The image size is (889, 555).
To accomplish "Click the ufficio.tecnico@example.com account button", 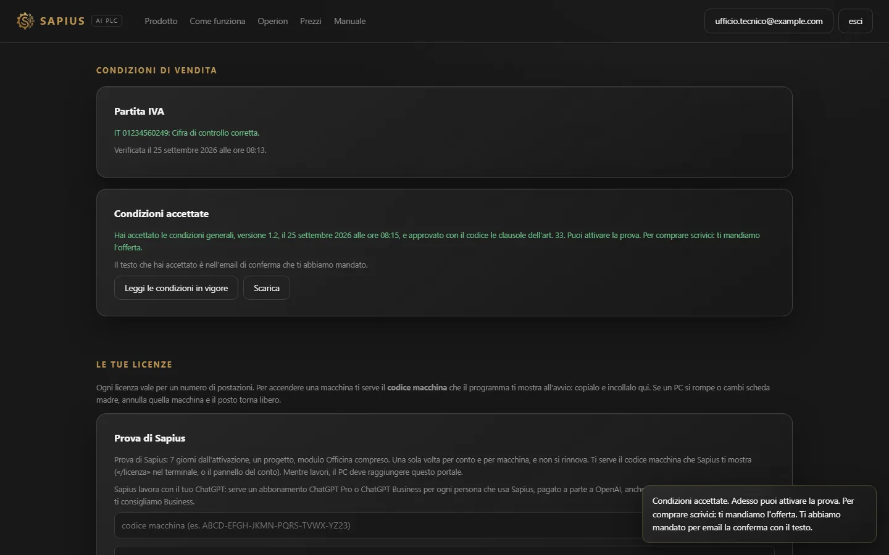I will [x=769, y=21].
